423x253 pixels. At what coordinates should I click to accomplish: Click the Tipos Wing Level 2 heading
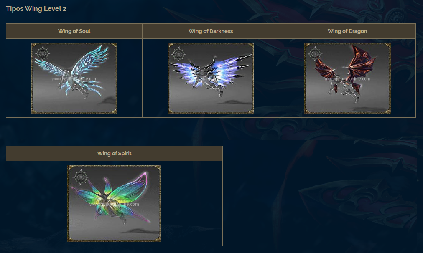point(36,9)
